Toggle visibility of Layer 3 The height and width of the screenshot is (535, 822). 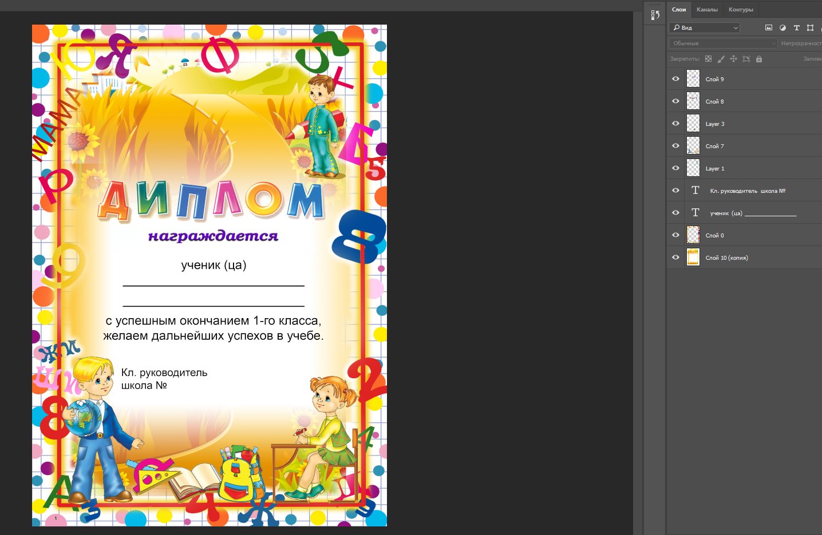tap(675, 124)
